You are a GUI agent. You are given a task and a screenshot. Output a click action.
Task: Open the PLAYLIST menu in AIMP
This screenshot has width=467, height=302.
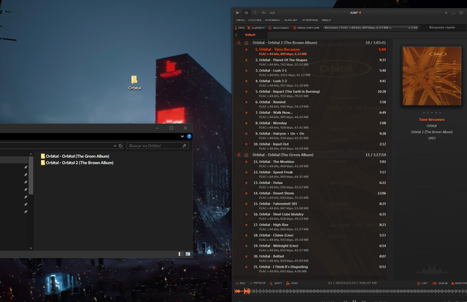(x=291, y=20)
